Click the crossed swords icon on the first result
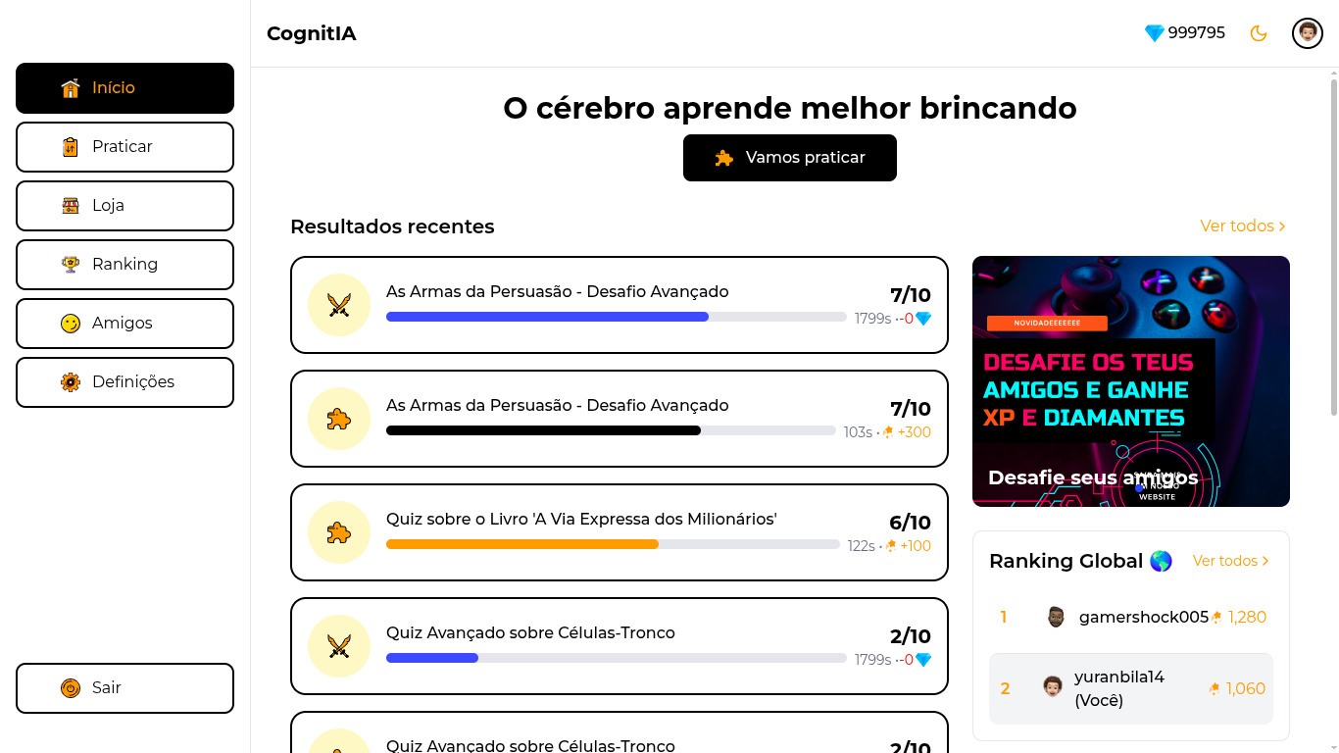This screenshot has width=1339, height=753. 338,305
